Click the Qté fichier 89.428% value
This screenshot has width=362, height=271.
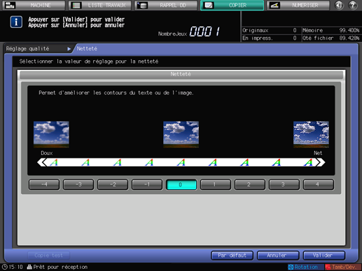click(349, 38)
